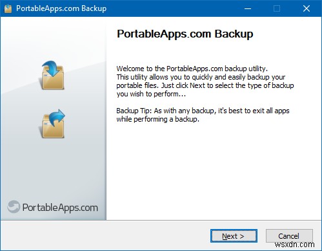322x251 pixels.
Task: Cancel the backup wizard
Action: [289, 235]
